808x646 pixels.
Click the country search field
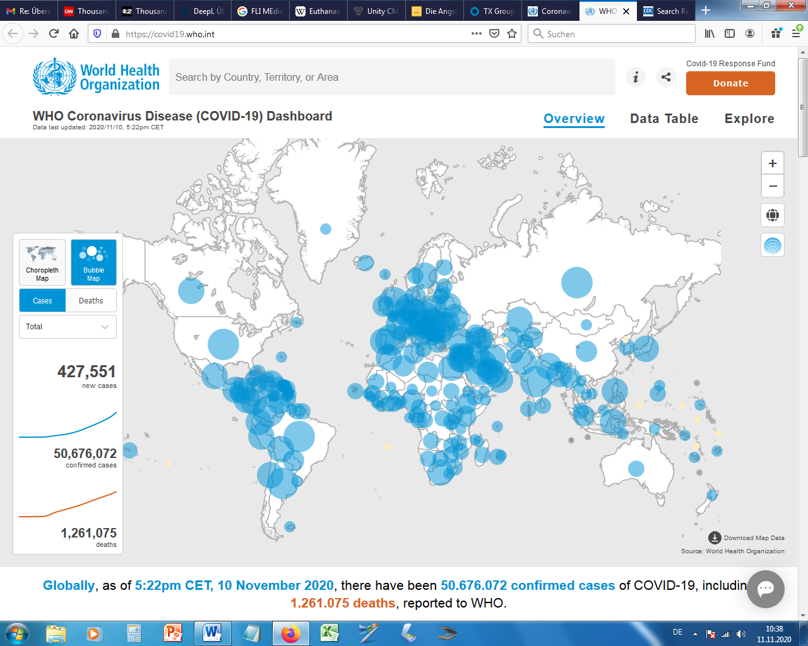point(391,77)
